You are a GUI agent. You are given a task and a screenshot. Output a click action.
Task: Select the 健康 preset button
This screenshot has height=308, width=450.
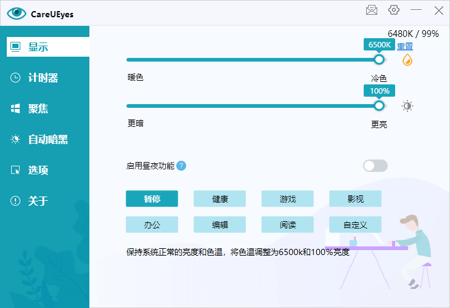(219, 199)
